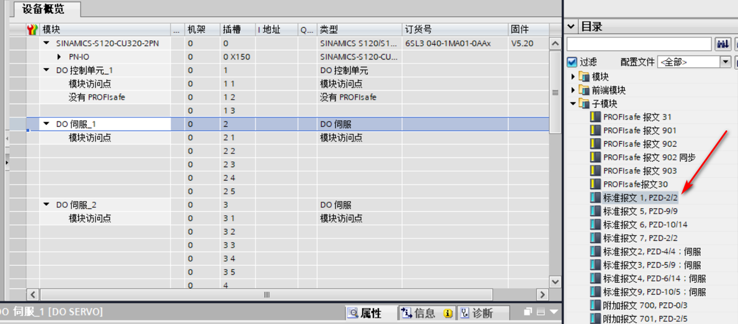Viewport: 738px width, 324px height.
Task: Collapse the 目录 catalog panel
Action: [572, 27]
